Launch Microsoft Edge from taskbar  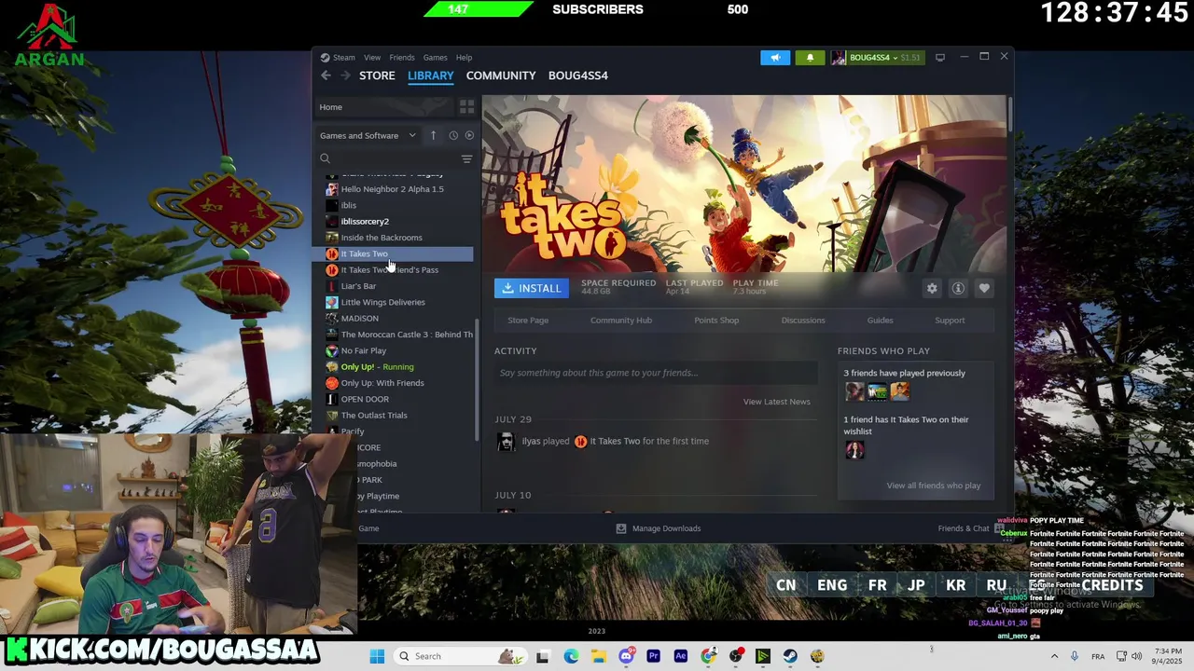coord(571,656)
